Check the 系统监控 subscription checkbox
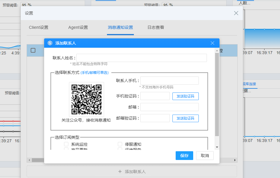Image resolution: width=280 pixels, height=178 pixels. (x=66, y=144)
